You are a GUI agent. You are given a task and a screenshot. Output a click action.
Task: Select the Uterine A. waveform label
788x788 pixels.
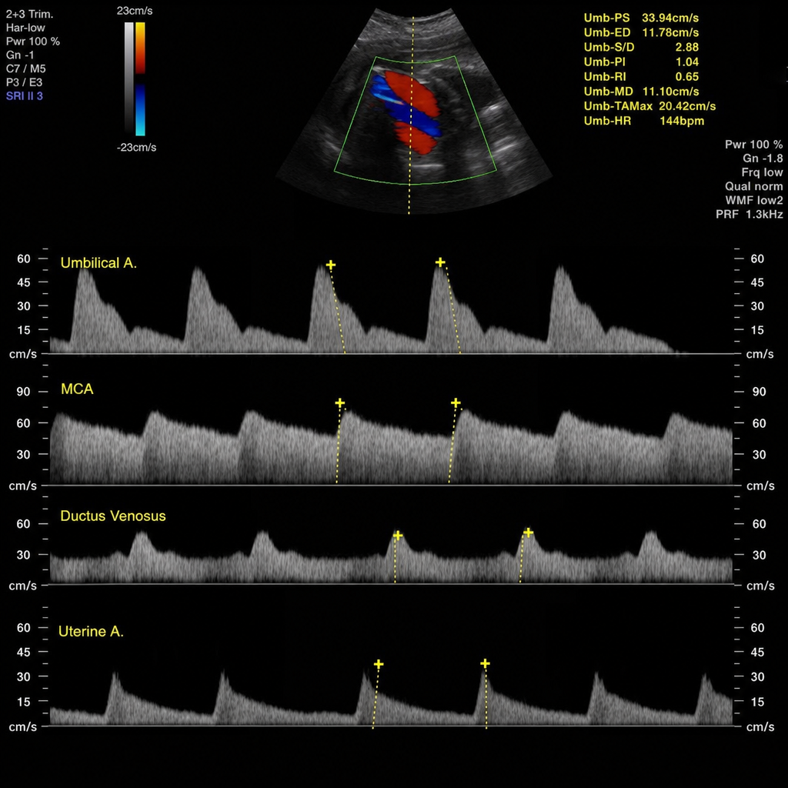(91, 632)
